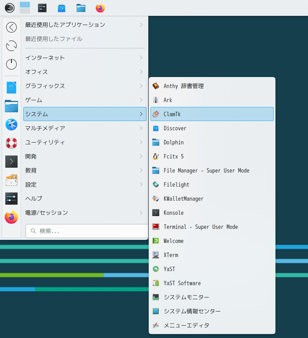The height and width of the screenshot is (338, 308).
Task: Launch Anthy 辞書管理 from submenu
Action: (x=212, y=86)
